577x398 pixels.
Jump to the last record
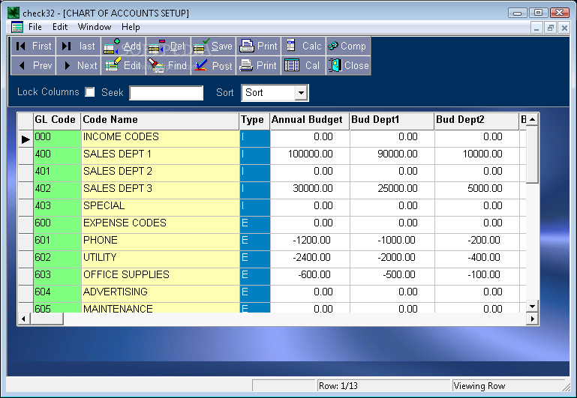tap(78, 46)
